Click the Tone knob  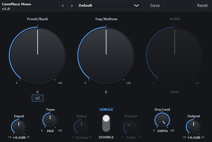click(50, 120)
